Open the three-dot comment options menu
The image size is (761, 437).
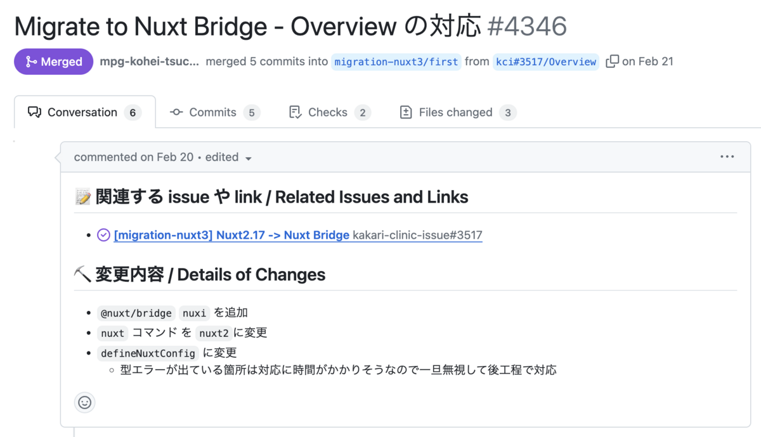(x=727, y=157)
